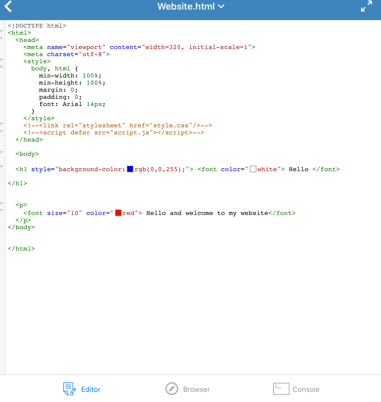This screenshot has width=381, height=402.
Task: Switch to the Editor tab
Action: [x=82, y=389]
